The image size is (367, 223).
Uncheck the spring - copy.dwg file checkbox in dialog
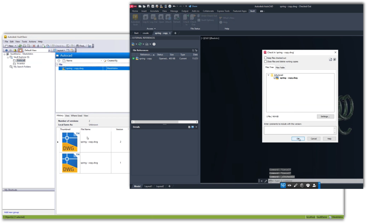275,78
